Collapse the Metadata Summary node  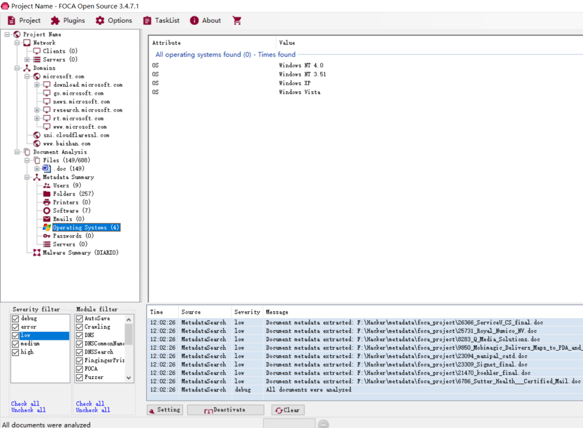(27, 177)
